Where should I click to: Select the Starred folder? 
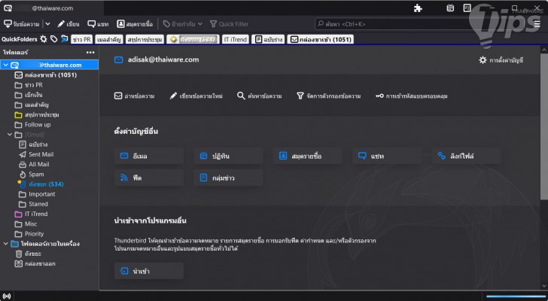coord(33,204)
